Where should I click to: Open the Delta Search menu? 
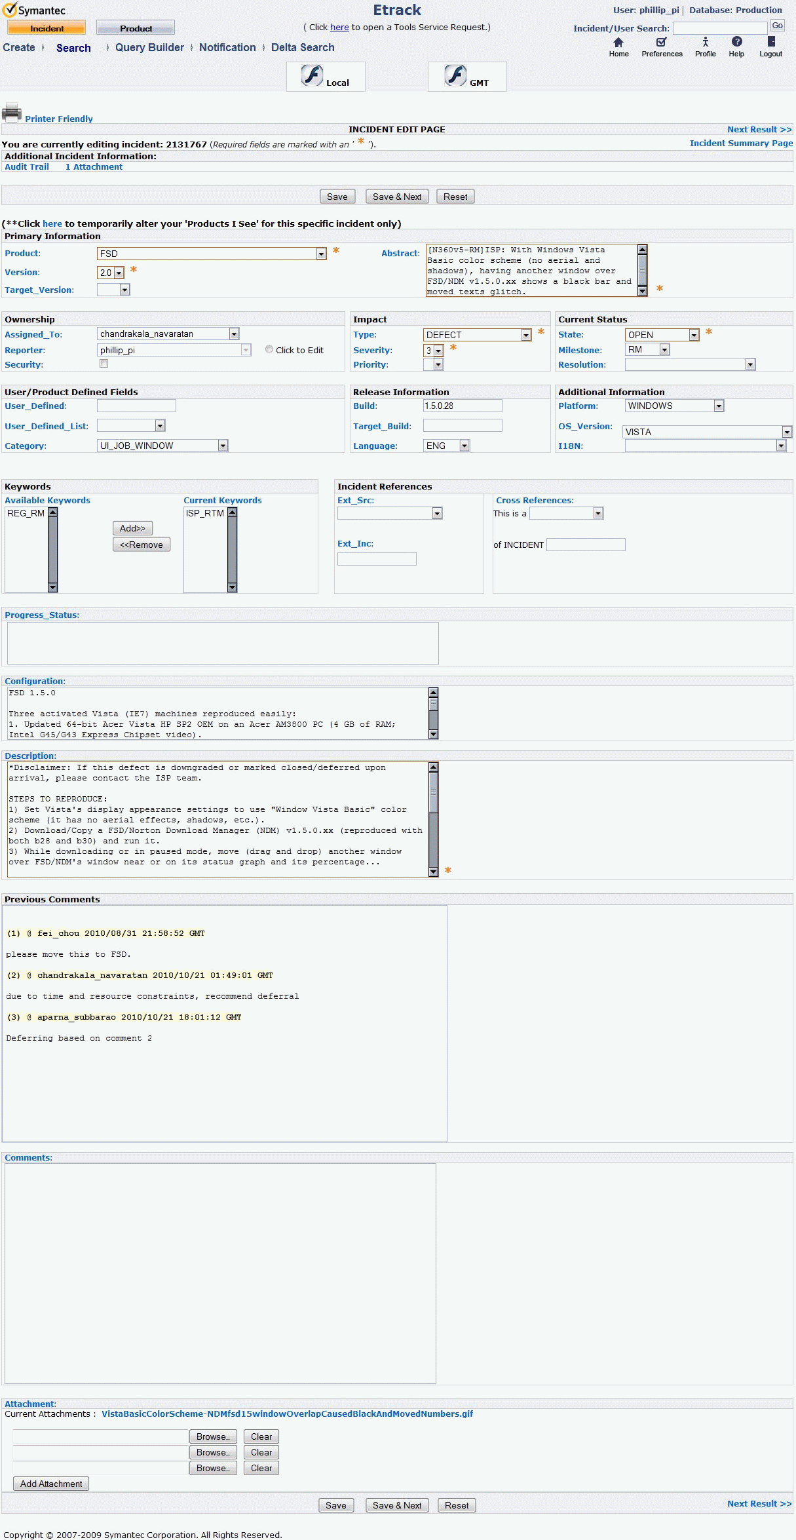[x=303, y=47]
